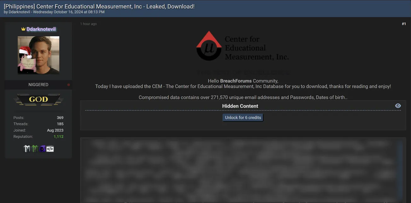Click the code brackets badge icon
Screen dimensions: 411x203
click(x=50, y=149)
